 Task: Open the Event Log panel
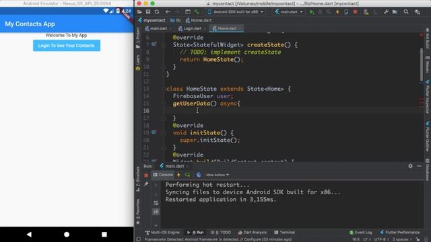tap(360, 233)
